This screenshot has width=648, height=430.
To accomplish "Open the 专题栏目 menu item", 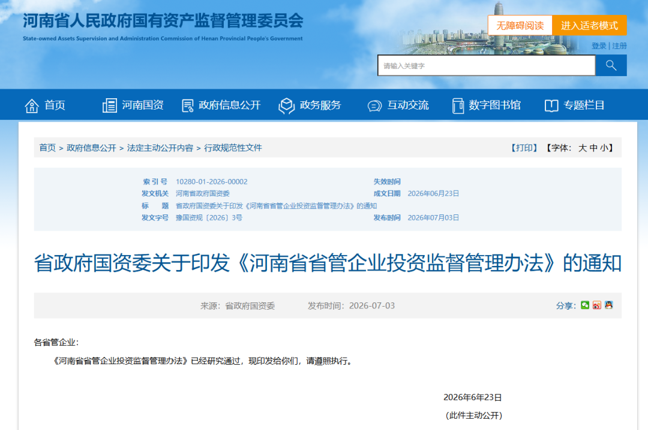I will click(574, 105).
